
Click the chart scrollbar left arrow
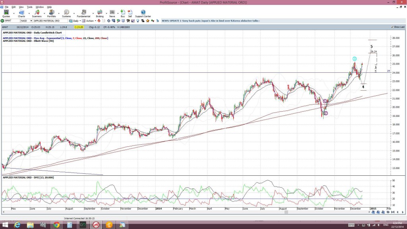click(3, 212)
